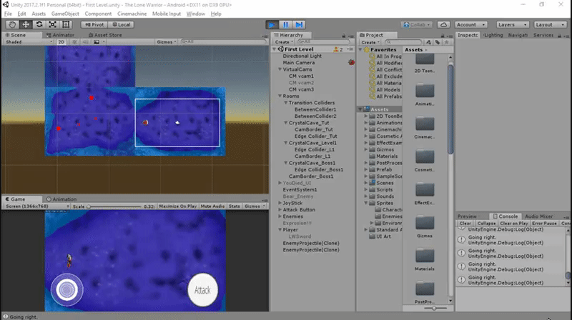Image resolution: width=572 pixels, height=320 pixels.
Task: Switch to the Lighting tab
Action: click(x=493, y=35)
